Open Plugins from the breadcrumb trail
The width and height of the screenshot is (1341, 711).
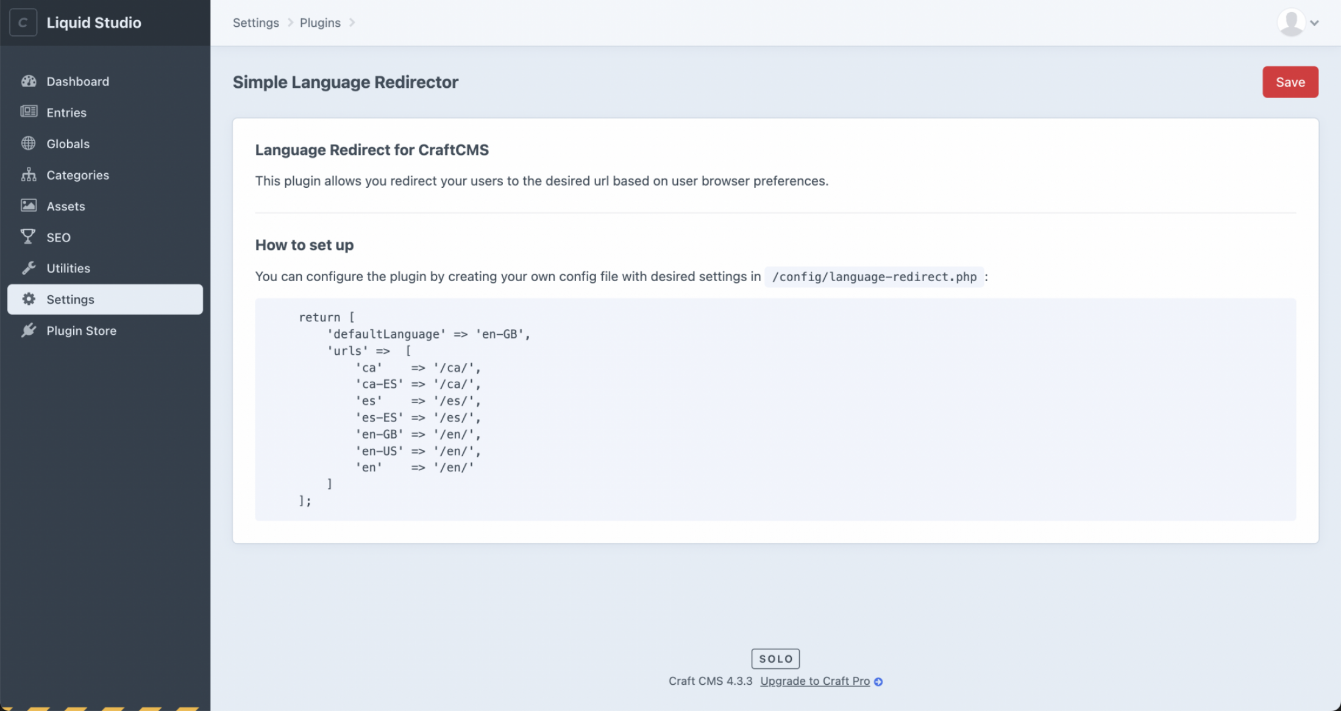pos(320,23)
